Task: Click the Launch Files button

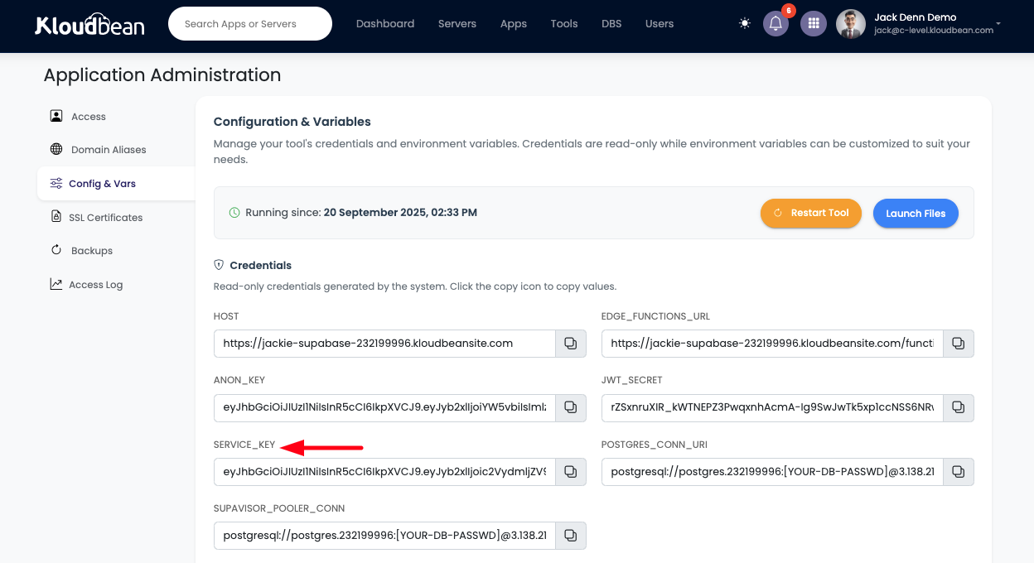Action: pos(916,214)
